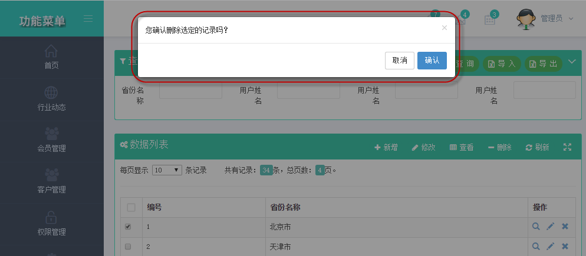The image size is (586, 256).
Task: Open 会员管理 from the sidebar
Action: pos(51,140)
